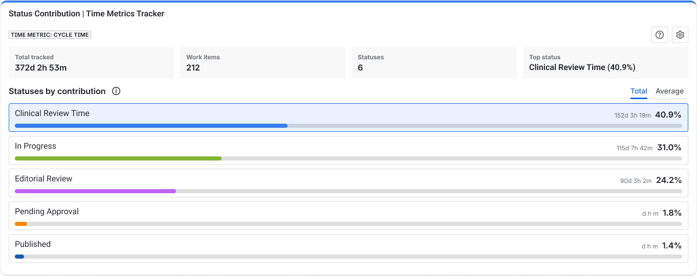Select the Editorial Review status row

[x=348, y=183]
